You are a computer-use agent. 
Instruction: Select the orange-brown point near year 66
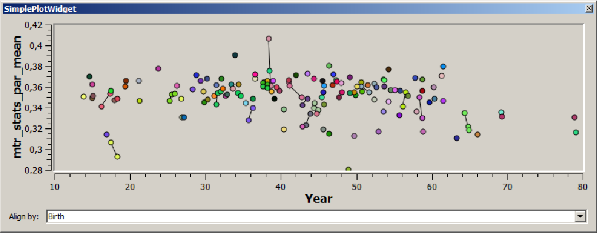[x=478, y=135]
